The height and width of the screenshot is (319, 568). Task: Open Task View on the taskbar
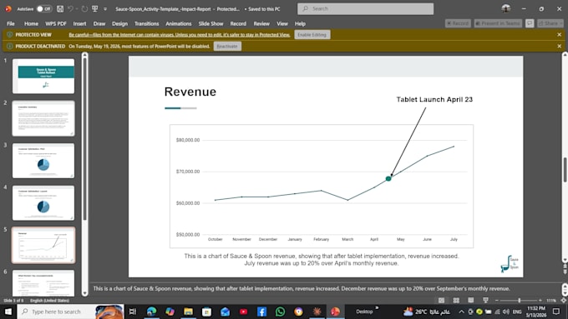click(x=133, y=312)
